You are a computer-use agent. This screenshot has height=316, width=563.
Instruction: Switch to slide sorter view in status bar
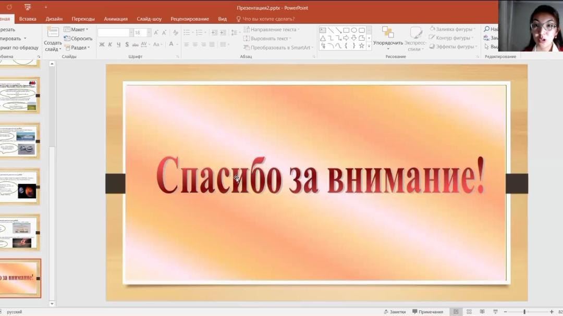[x=469, y=312]
